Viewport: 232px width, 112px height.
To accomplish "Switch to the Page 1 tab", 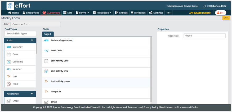I will 48,34.
